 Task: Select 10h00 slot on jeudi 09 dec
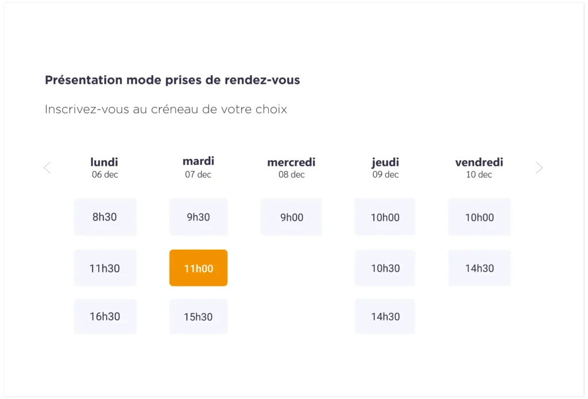[x=385, y=217]
